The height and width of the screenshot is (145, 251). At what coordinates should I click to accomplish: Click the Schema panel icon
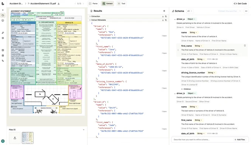click(x=173, y=11)
